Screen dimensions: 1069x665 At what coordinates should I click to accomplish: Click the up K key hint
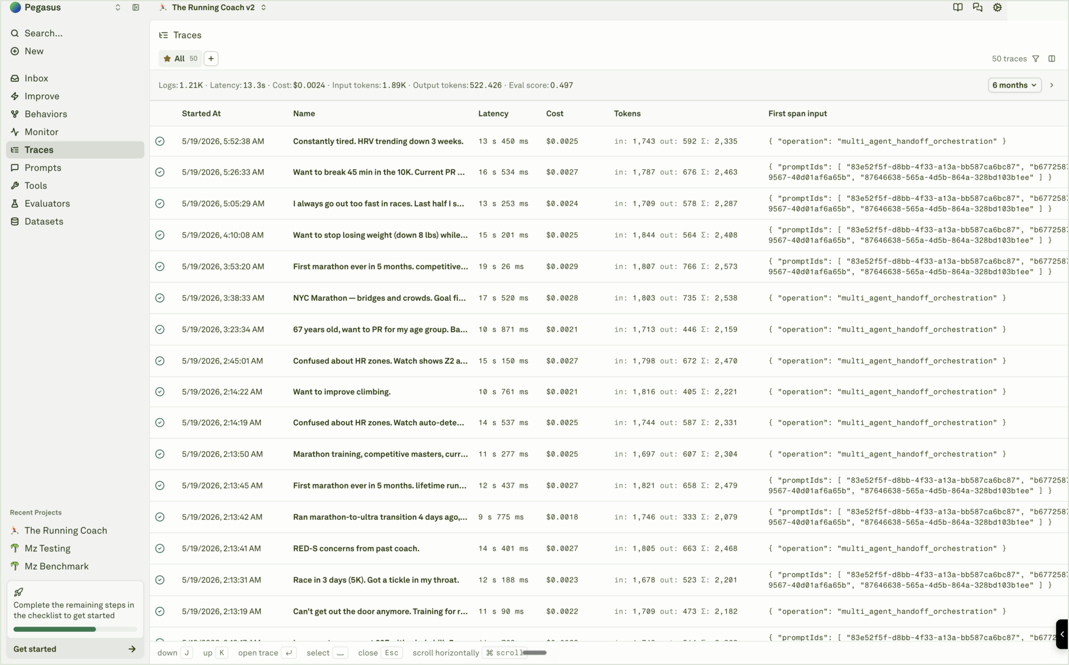[x=221, y=653]
